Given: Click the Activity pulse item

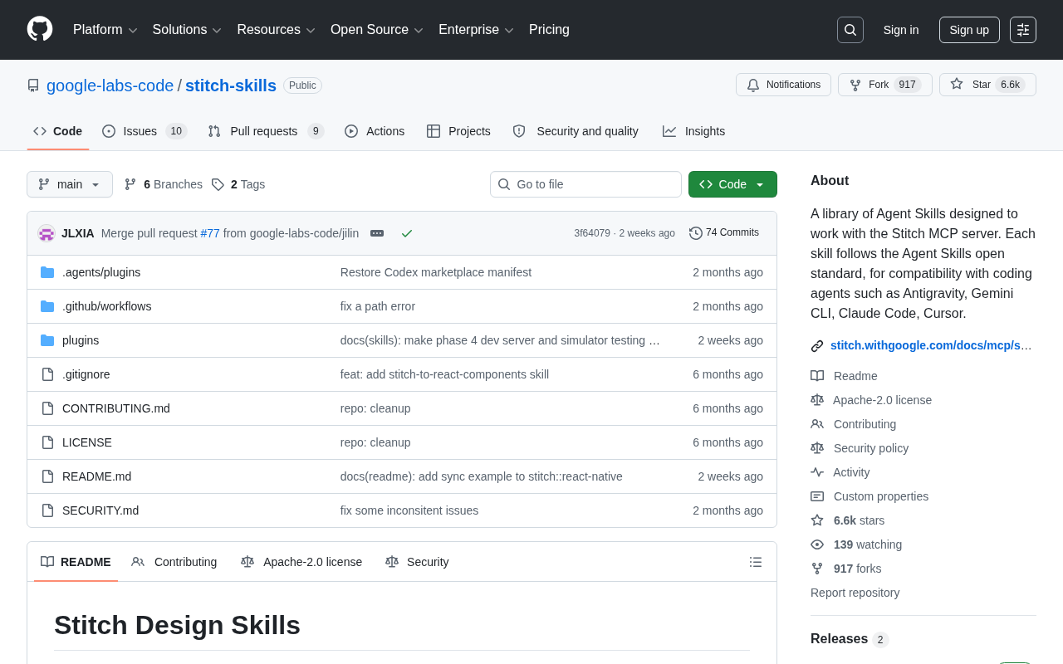Looking at the screenshot, I should [840, 472].
